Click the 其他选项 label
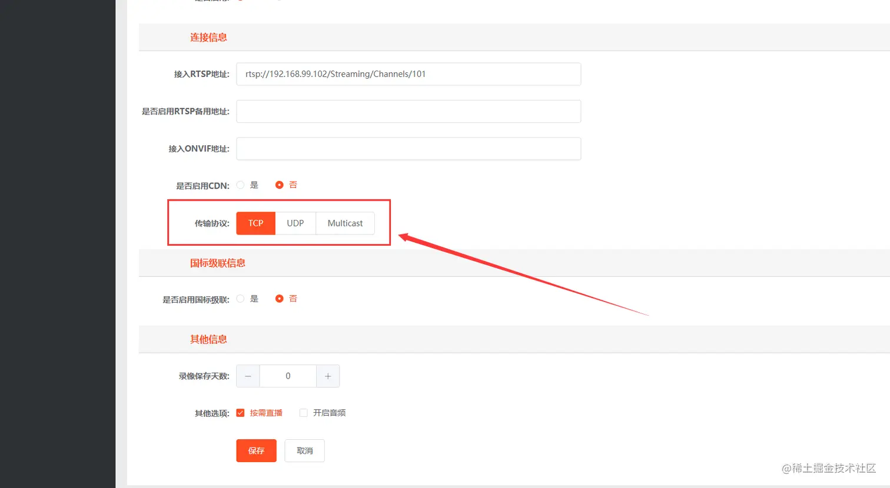 pyautogui.click(x=212, y=413)
